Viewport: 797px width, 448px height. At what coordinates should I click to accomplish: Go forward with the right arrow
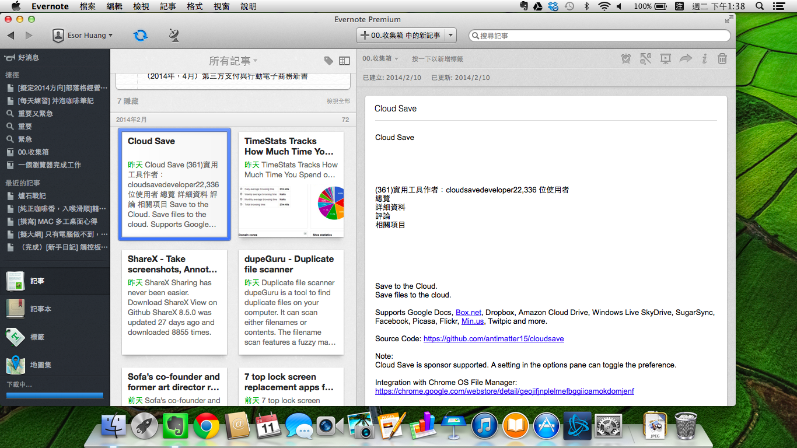point(29,36)
